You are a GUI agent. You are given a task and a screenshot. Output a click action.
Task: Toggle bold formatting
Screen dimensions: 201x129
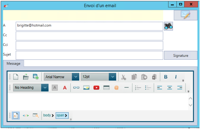point(166,77)
